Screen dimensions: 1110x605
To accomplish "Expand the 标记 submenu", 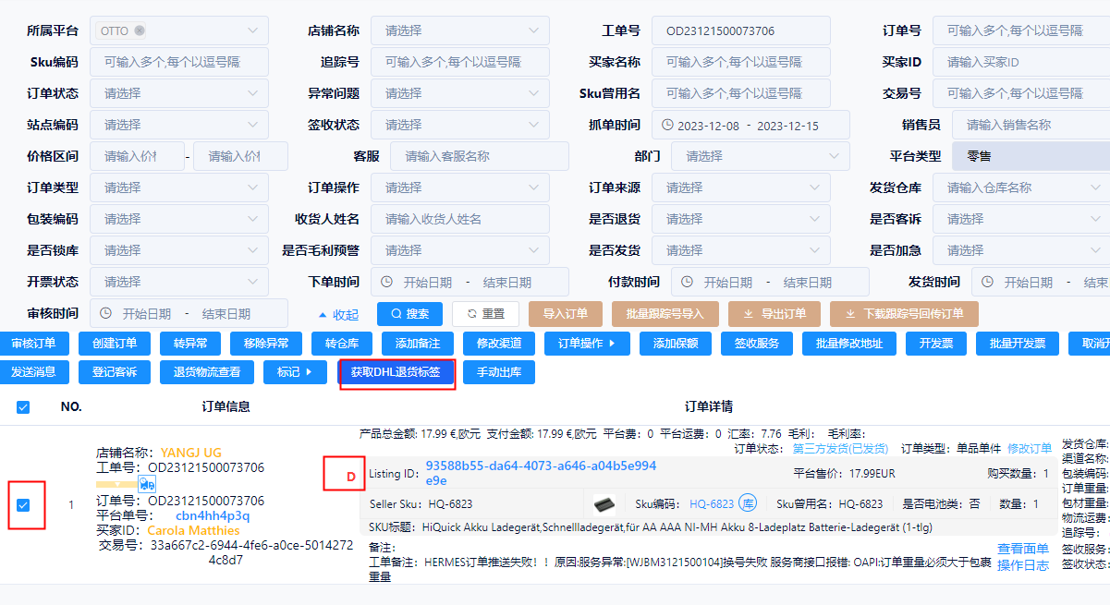I will point(295,372).
